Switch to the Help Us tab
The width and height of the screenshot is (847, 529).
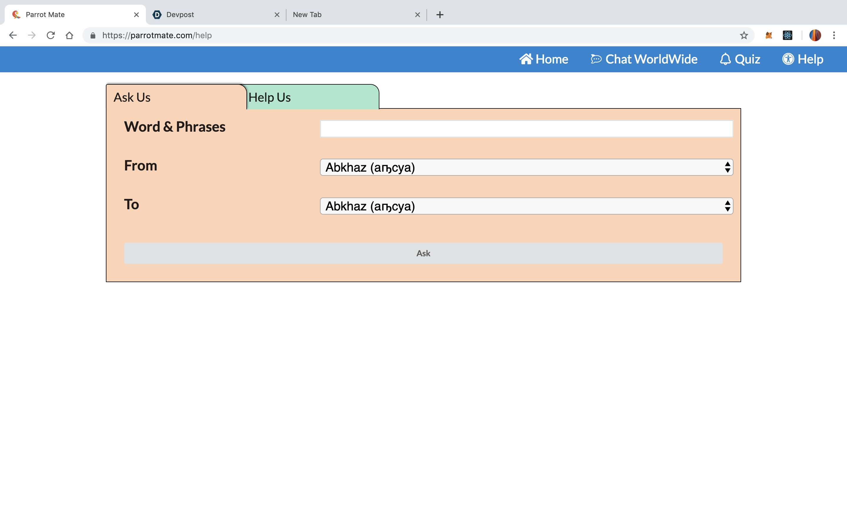(311, 97)
